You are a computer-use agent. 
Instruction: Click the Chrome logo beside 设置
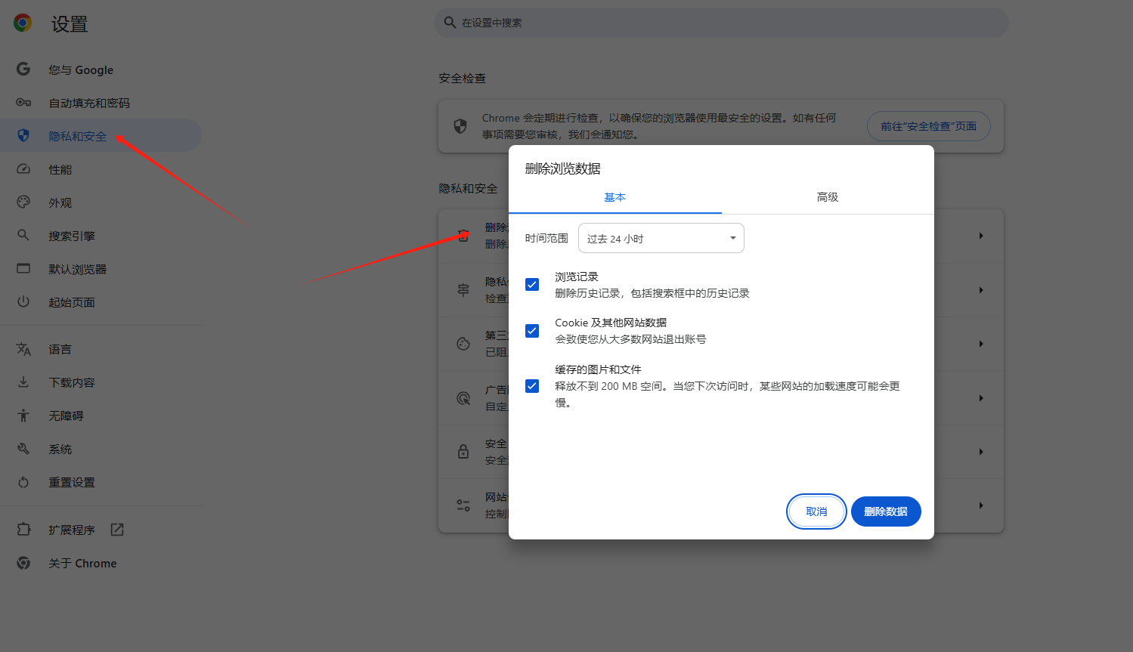point(23,23)
